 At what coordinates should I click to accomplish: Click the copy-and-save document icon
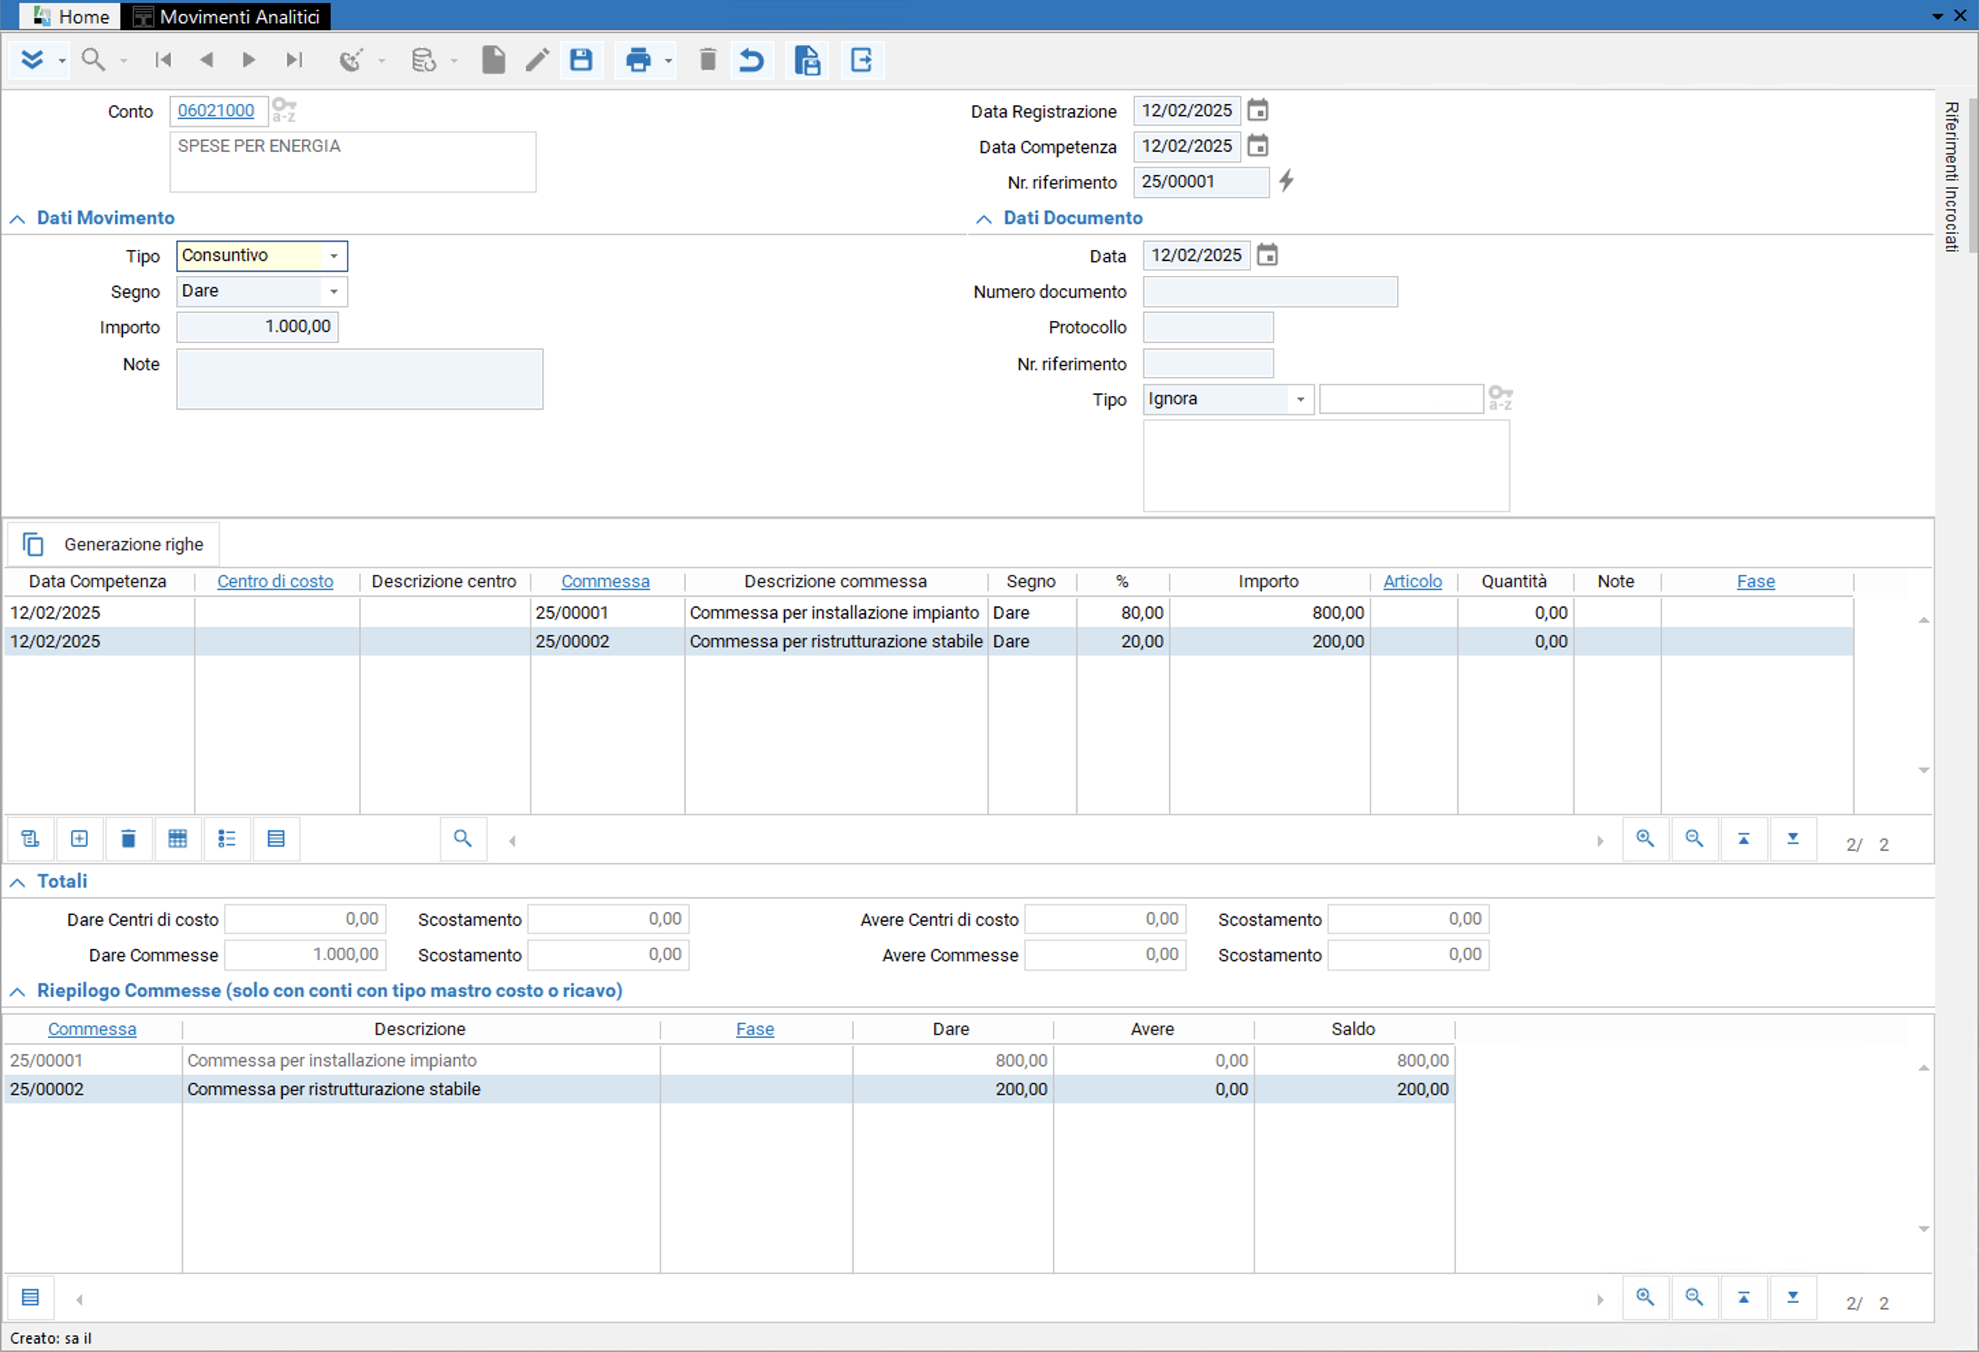[806, 59]
